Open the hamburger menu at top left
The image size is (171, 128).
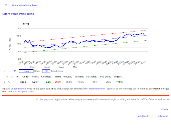pos(6,5)
